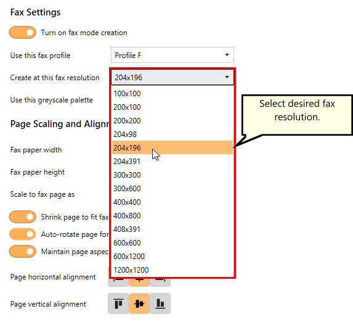Image resolution: width=353 pixels, height=330 pixels.
Task: Choose 600x600 fax resolution
Action: 172,243
